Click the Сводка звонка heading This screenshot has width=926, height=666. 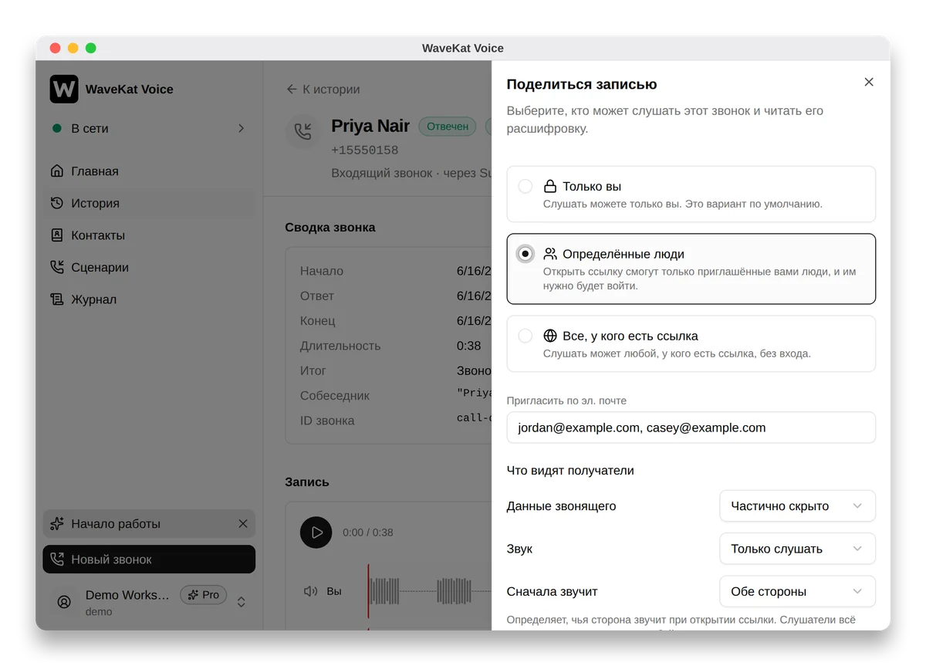(x=330, y=228)
